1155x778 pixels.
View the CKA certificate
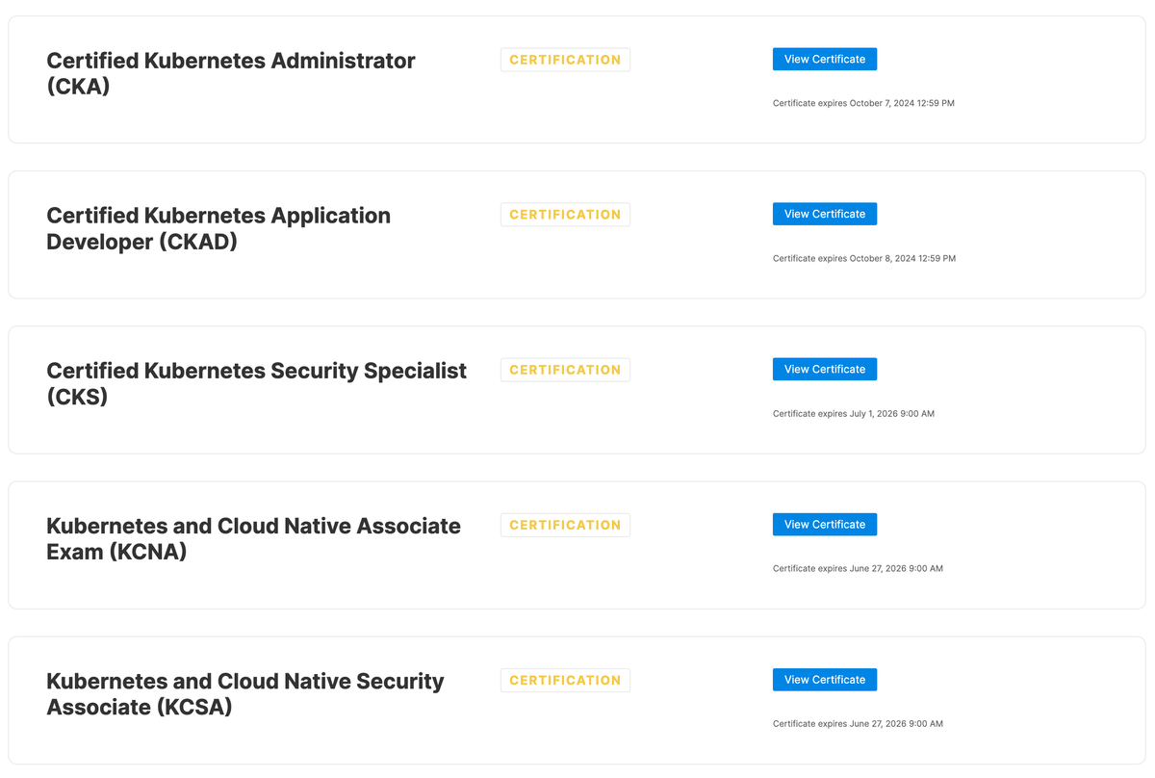pyautogui.click(x=825, y=59)
